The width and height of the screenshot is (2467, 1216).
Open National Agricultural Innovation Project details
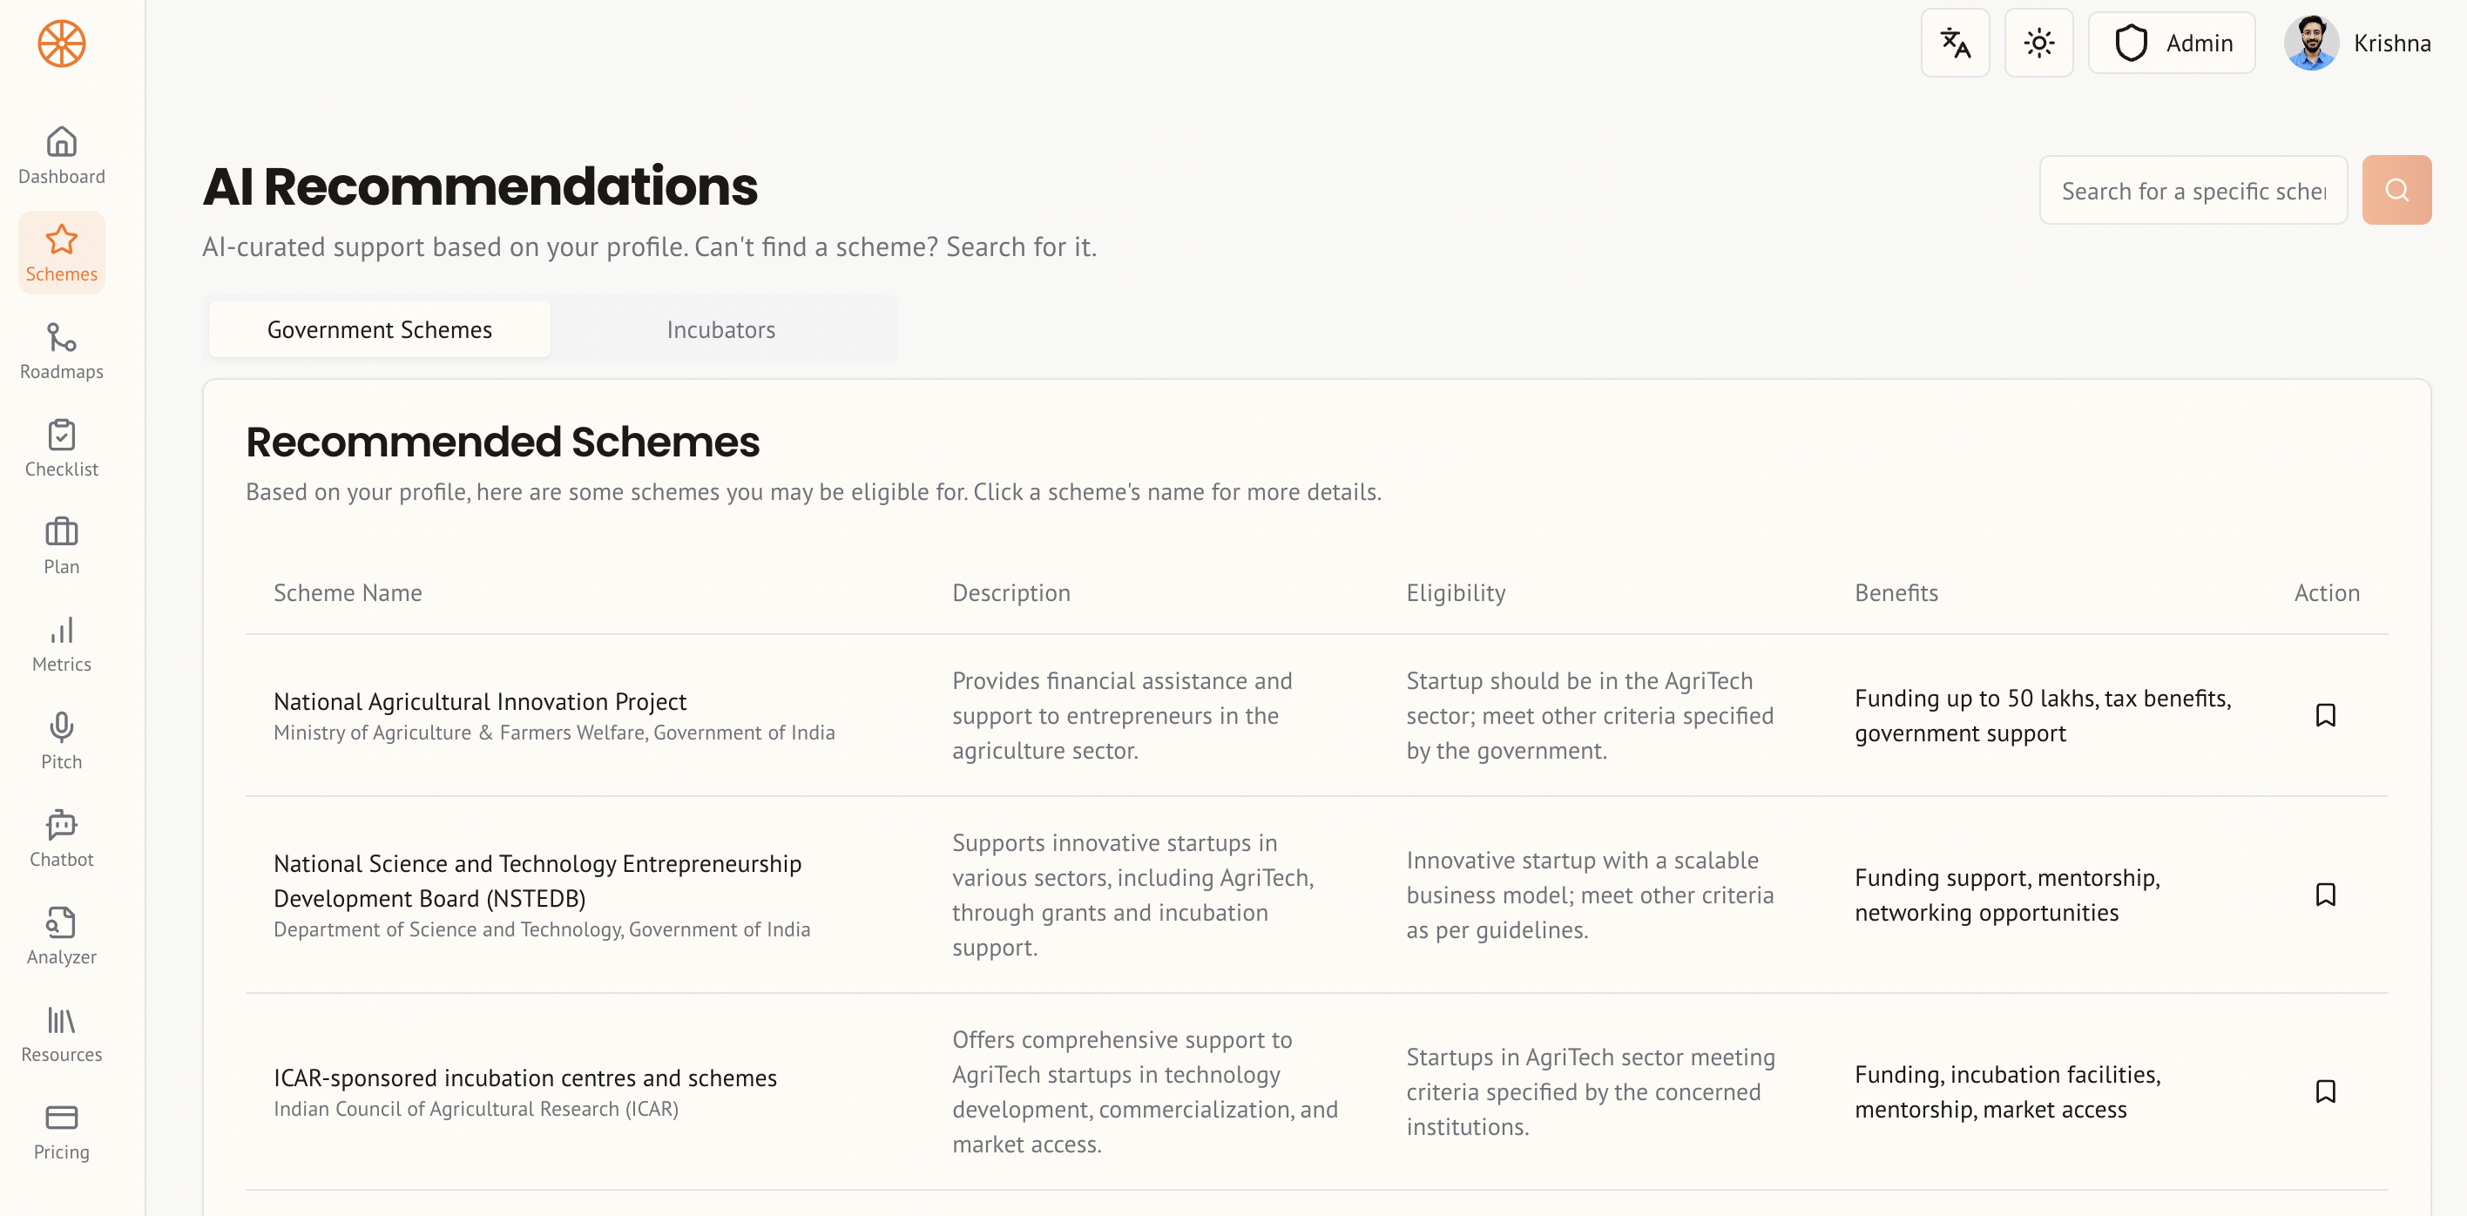tap(480, 701)
